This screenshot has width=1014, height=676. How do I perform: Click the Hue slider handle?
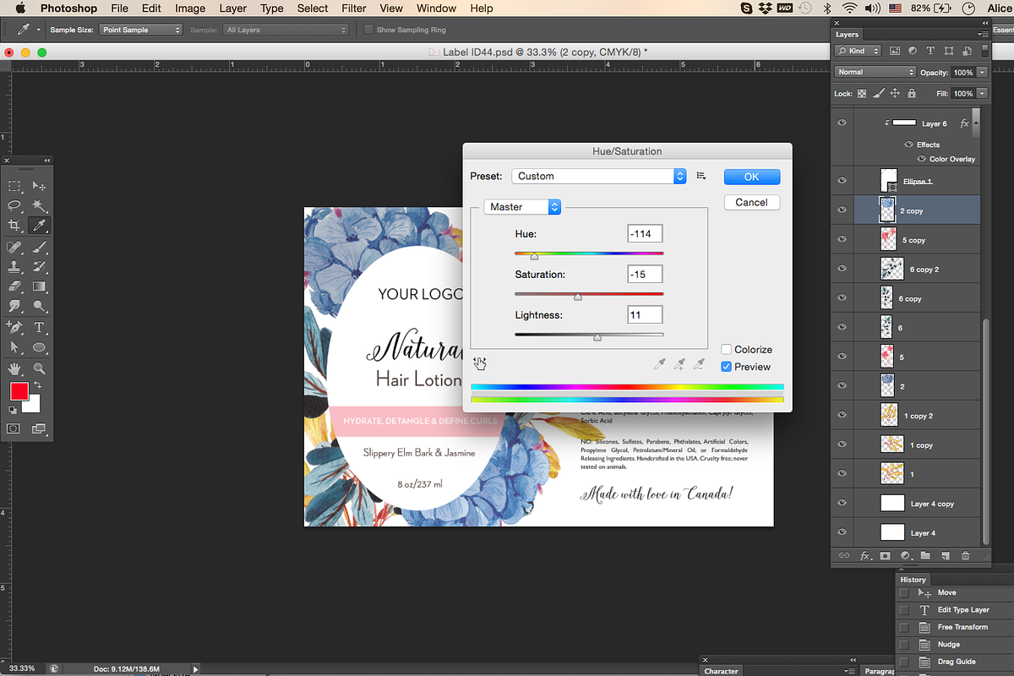[533, 255]
